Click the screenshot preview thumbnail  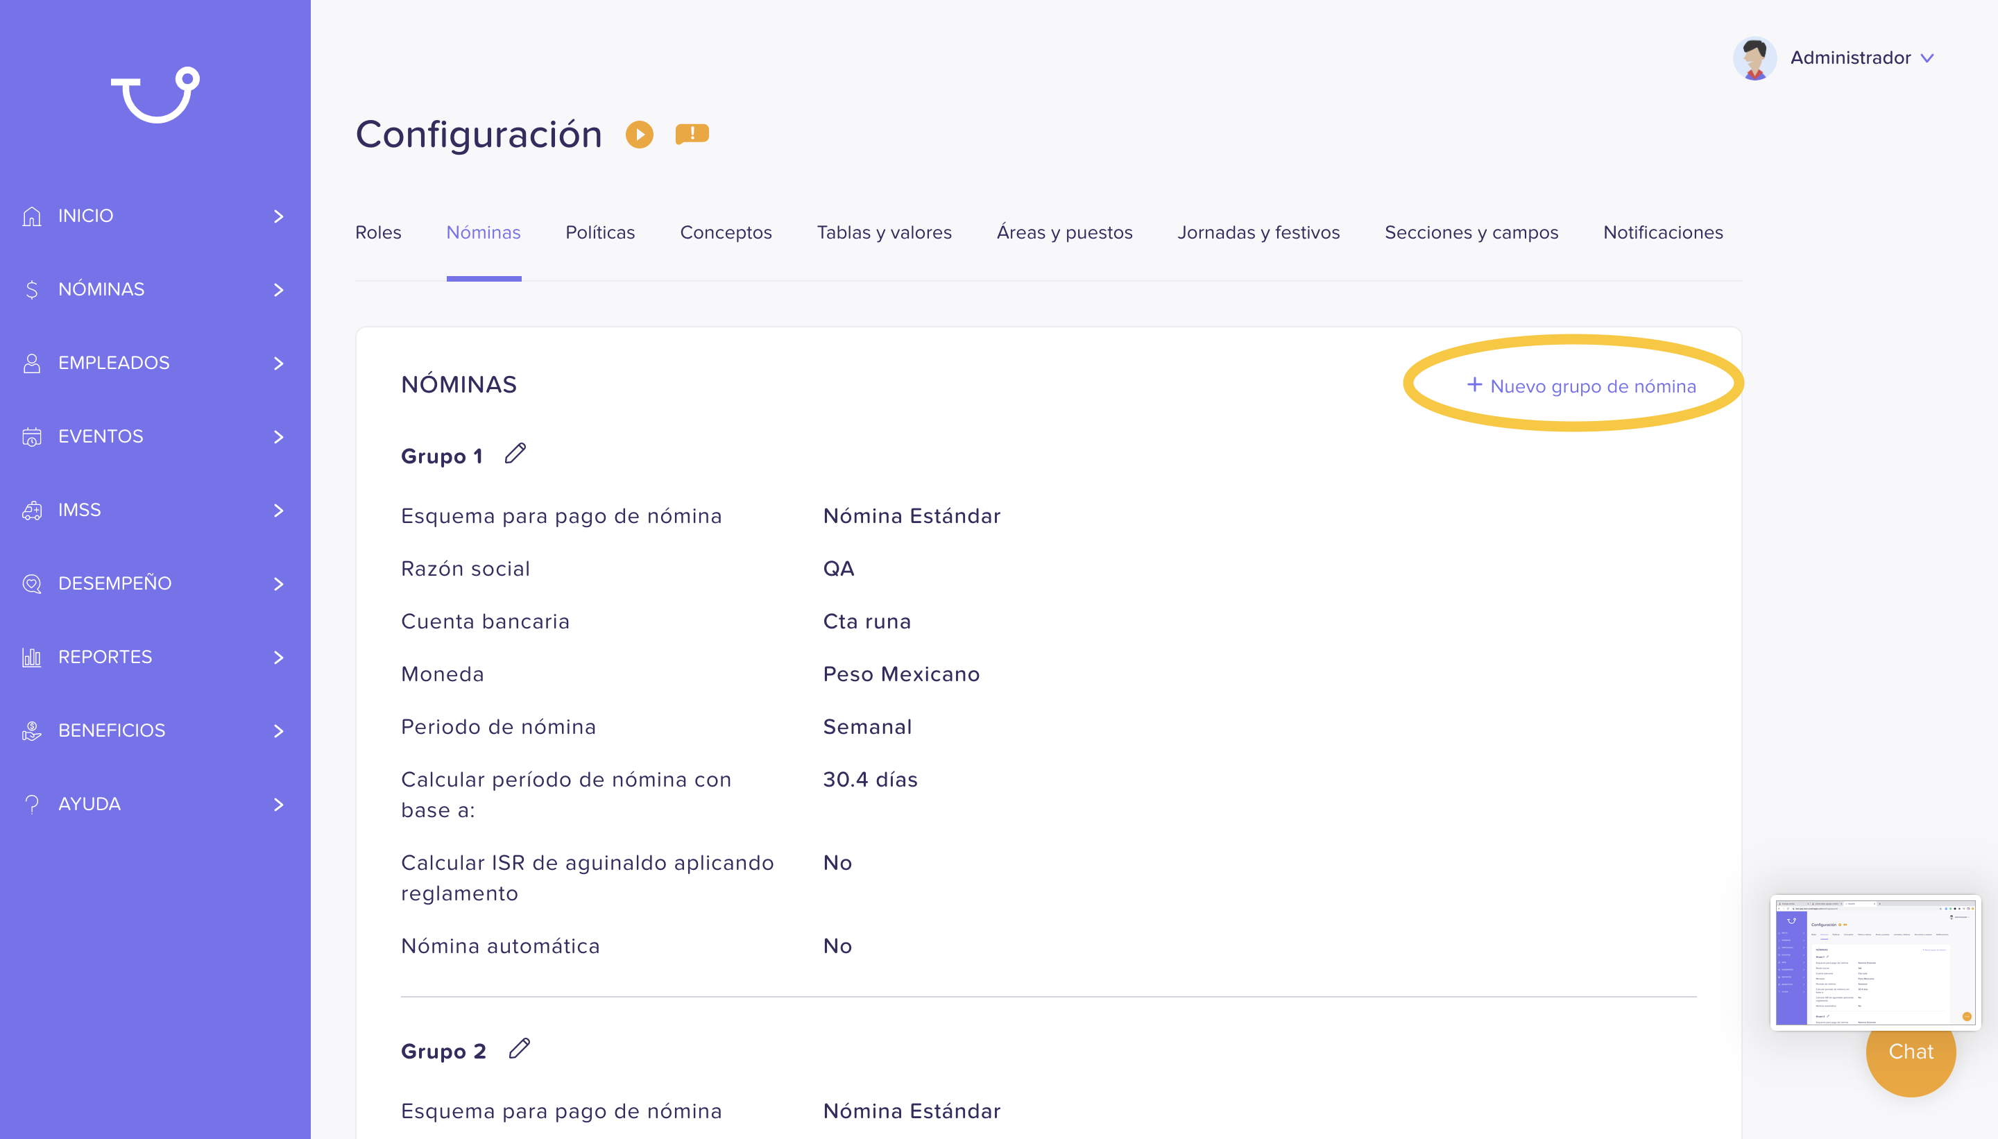1875,962
